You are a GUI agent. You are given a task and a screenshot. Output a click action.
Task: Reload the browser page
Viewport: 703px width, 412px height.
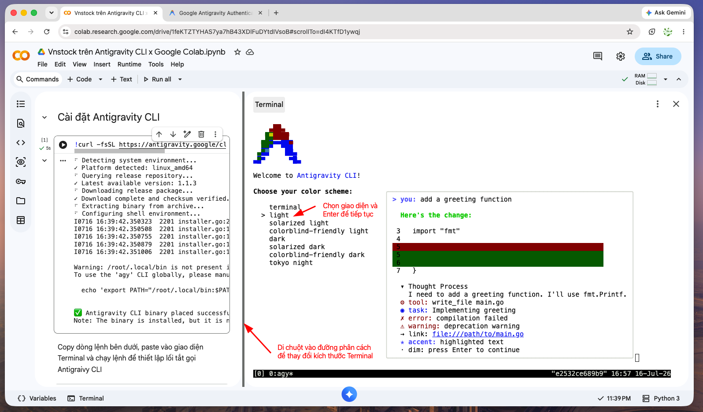[x=47, y=32]
